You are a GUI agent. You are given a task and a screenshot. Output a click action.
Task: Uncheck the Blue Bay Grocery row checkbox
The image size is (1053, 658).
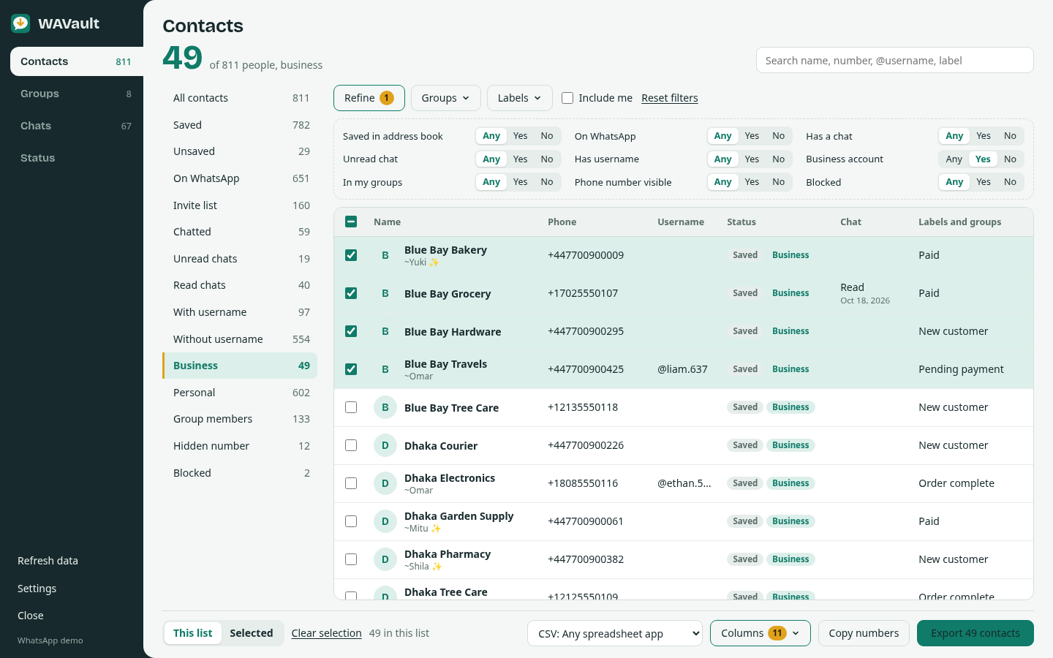(351, 293)
